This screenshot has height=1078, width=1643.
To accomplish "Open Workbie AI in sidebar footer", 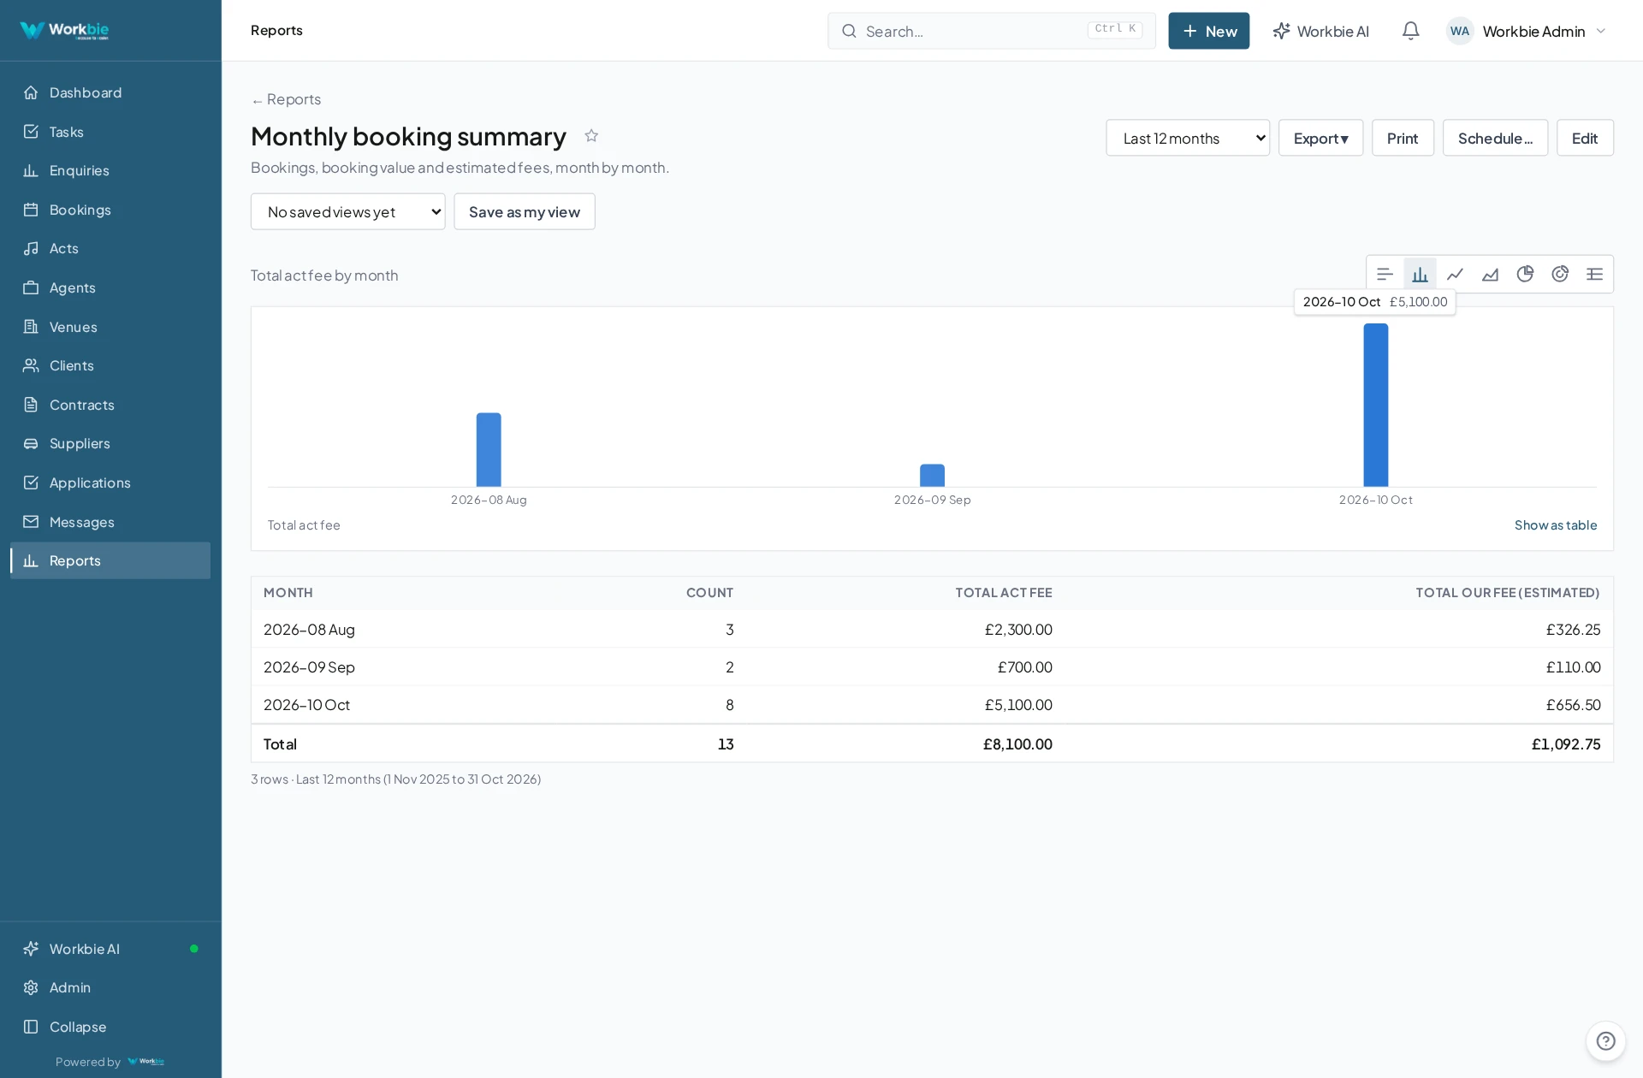I will pos(110,949).
